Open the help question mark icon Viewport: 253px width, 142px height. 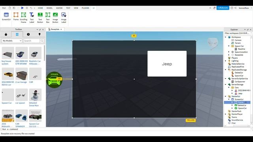(232, 8)
